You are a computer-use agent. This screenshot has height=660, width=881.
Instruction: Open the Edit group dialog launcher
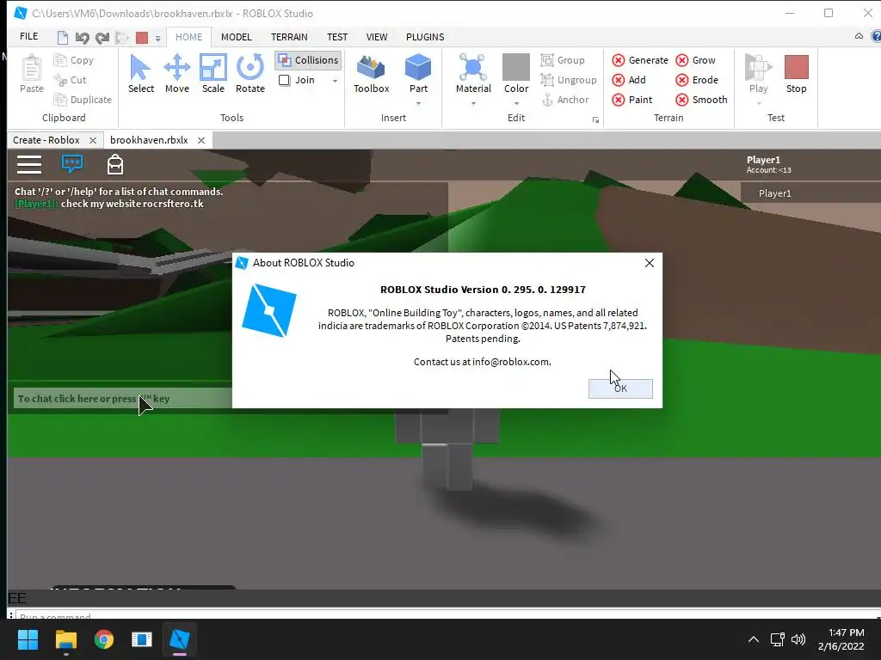point(595,120)
